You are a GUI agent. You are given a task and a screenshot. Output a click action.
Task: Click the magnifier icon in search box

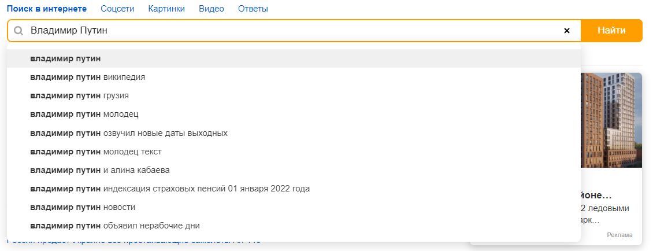pyautogui.click(x=18, y=31)
